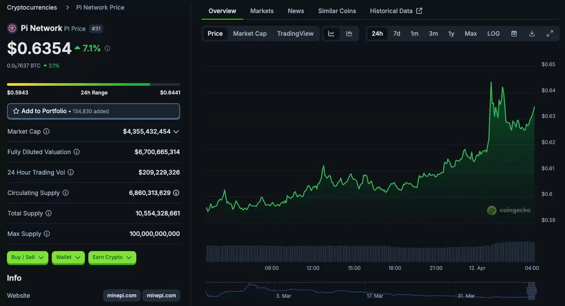Click the volume bars below the chart
Screen dimensions: 565x306
click(x=371, y=252)
